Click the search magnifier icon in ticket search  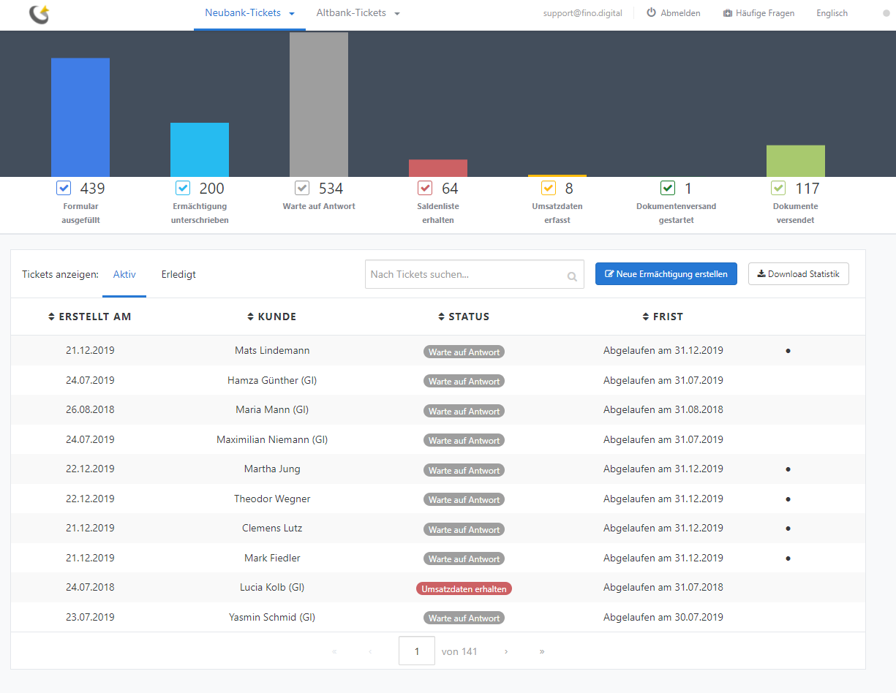coord(572,276)
